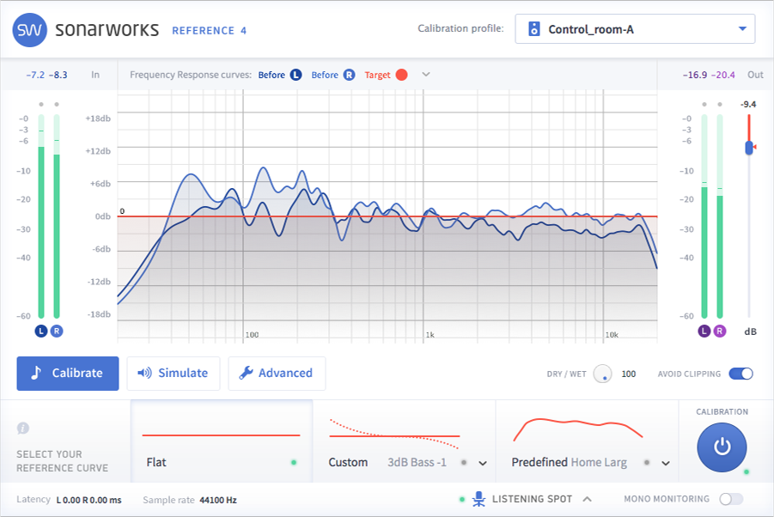Click the speaker icon in calibration profile
This screenshot has height=517, width=774.
click(x=534, y=29)
